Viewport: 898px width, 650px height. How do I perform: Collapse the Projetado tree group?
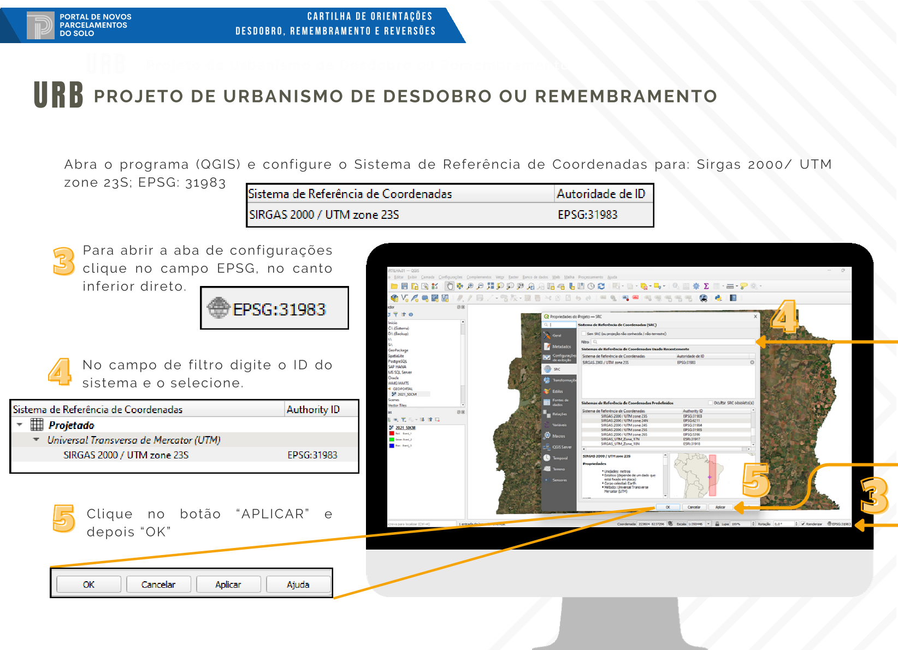pos(20,425)
